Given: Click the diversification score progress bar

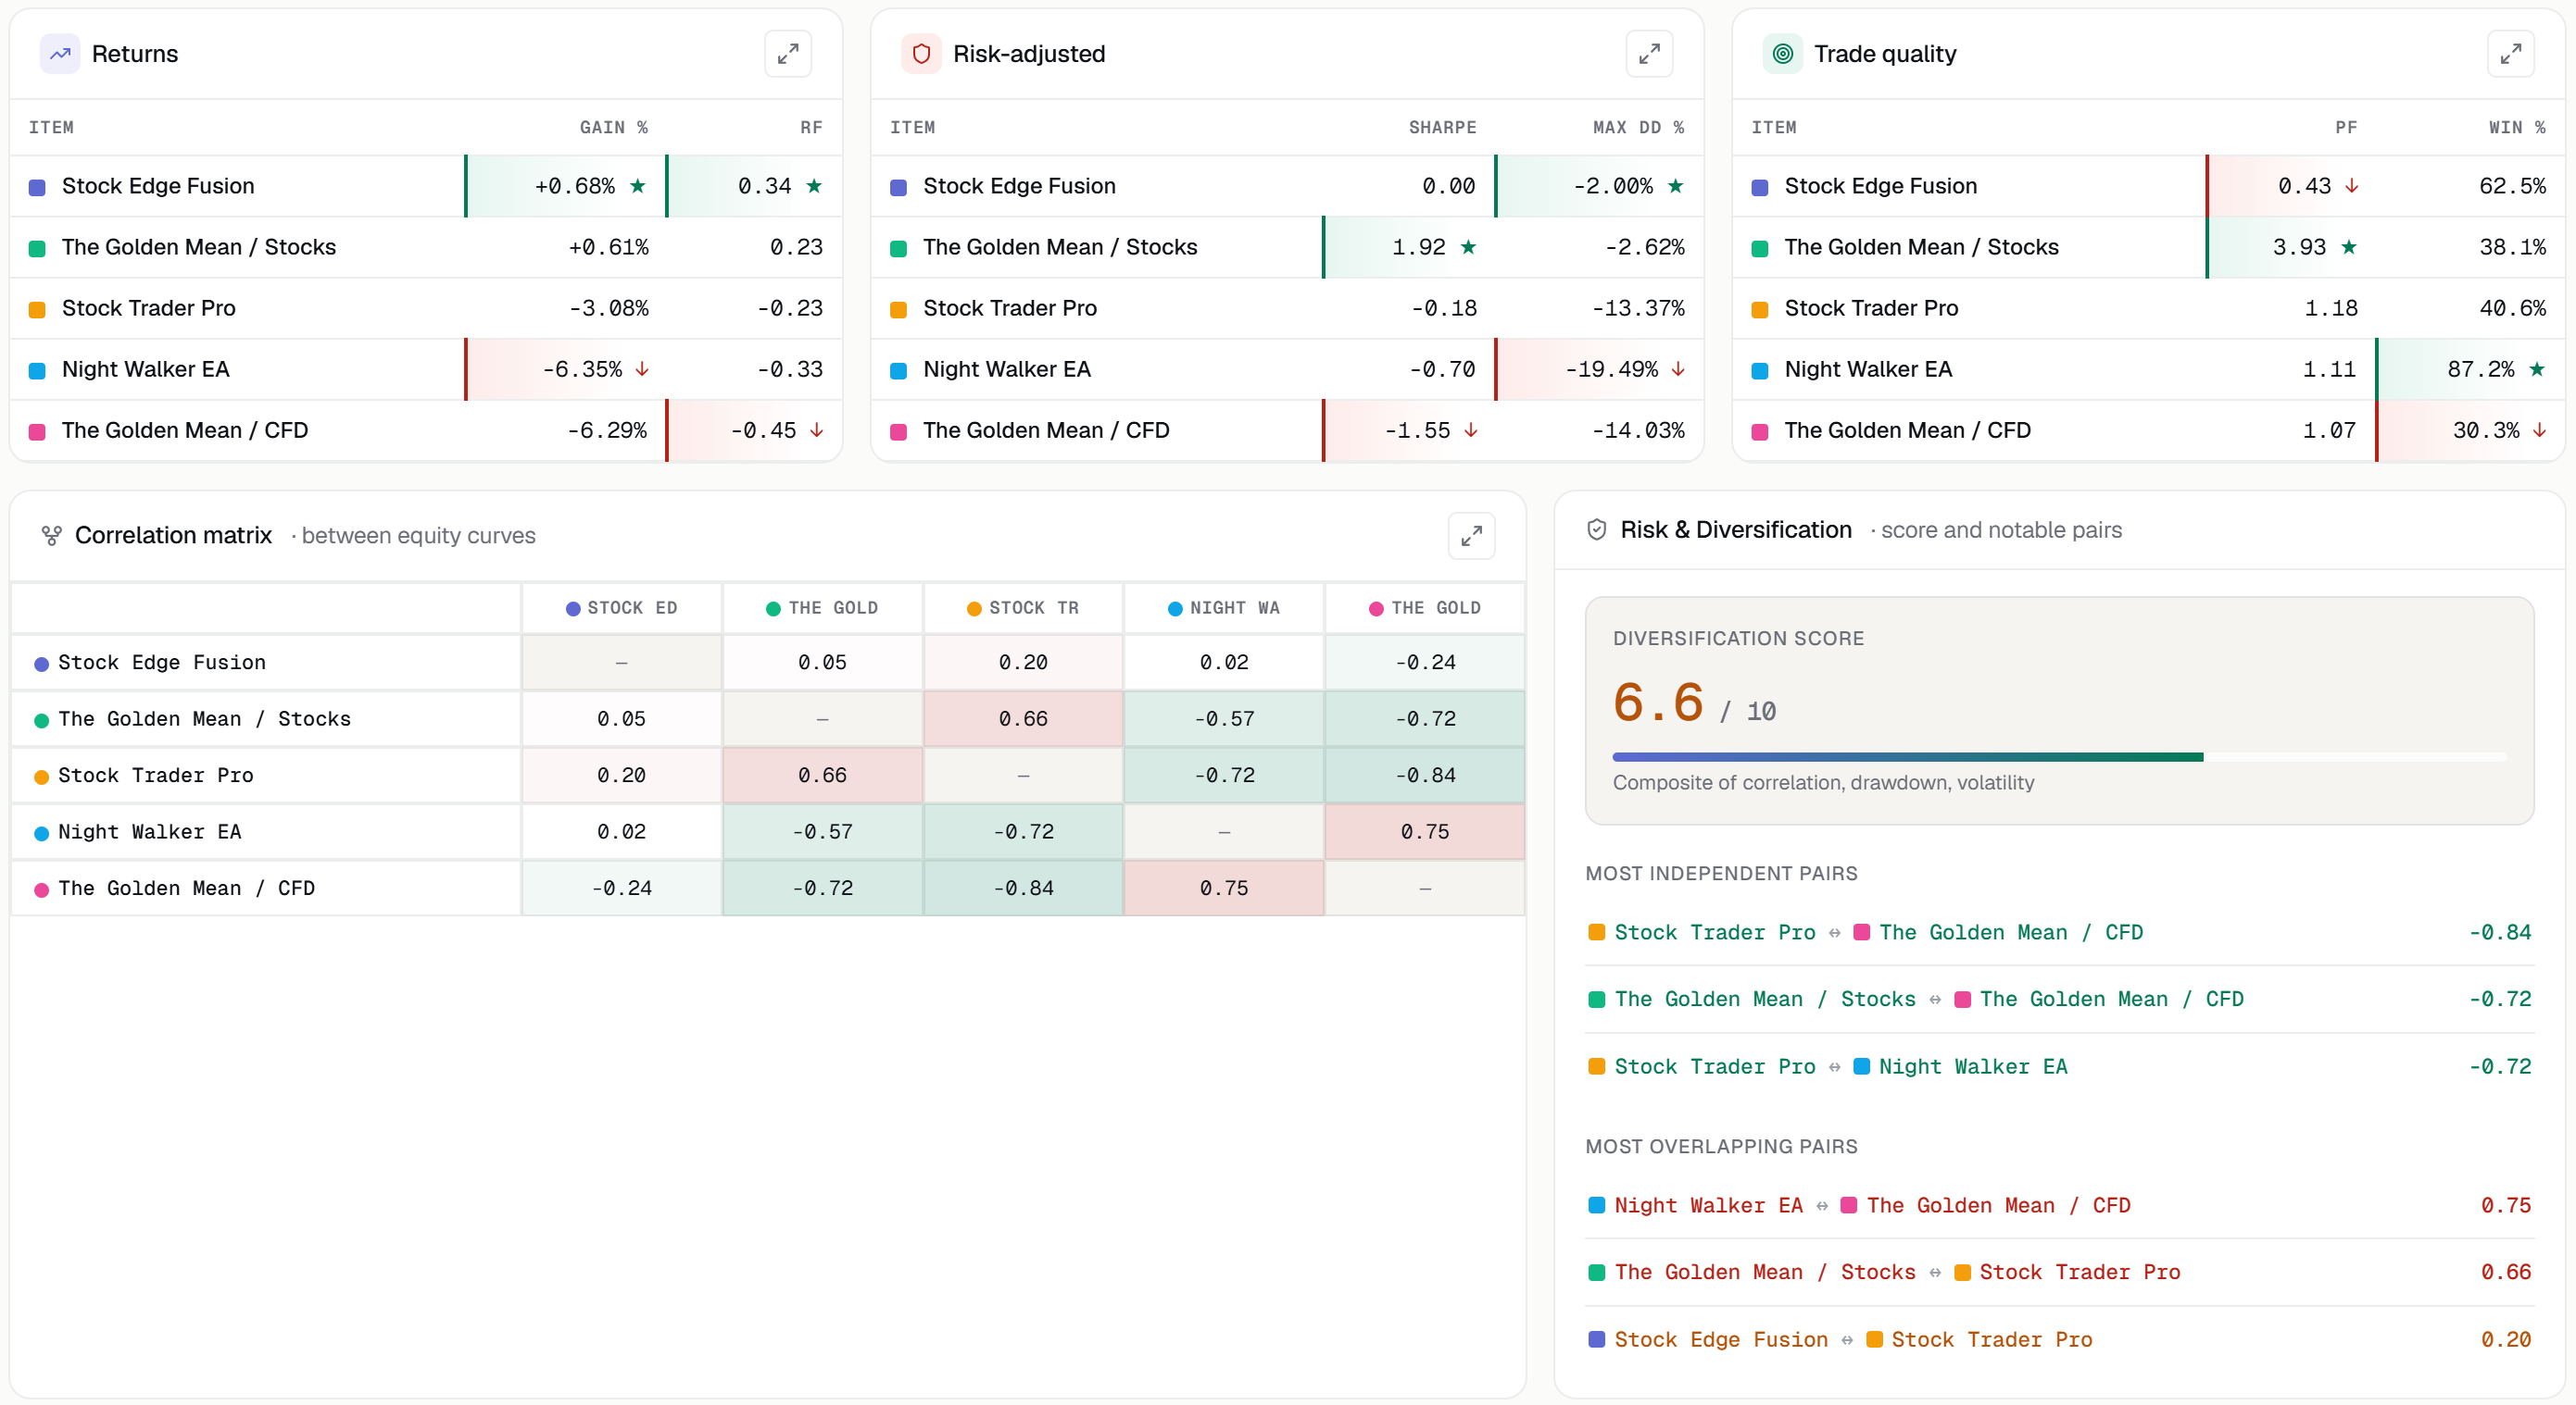Looking at the screenshot, I should pyautogui.click(x=2059, y=757).
